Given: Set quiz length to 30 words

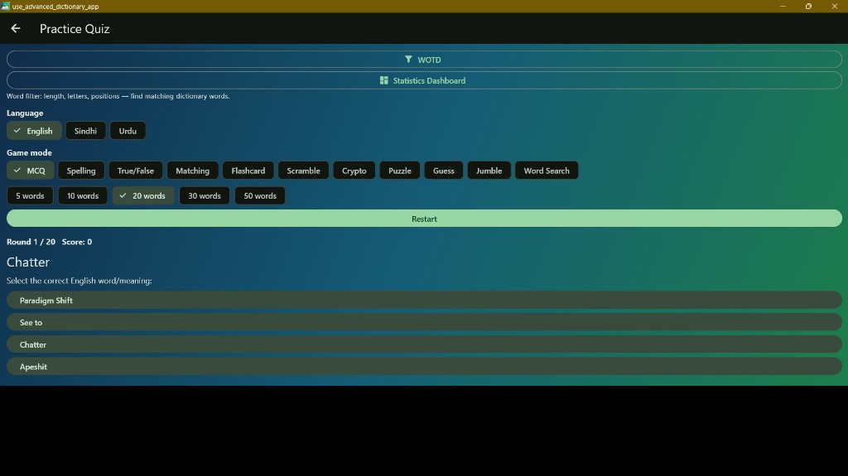Looking at the screenshot, I should pos(205,196).
